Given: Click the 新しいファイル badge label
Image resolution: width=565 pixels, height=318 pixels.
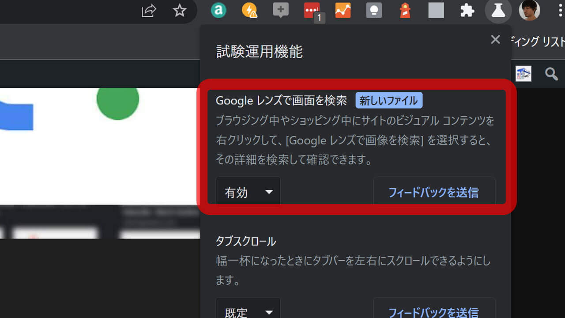Looking at the screenshot, I should [x=389, y=101].
